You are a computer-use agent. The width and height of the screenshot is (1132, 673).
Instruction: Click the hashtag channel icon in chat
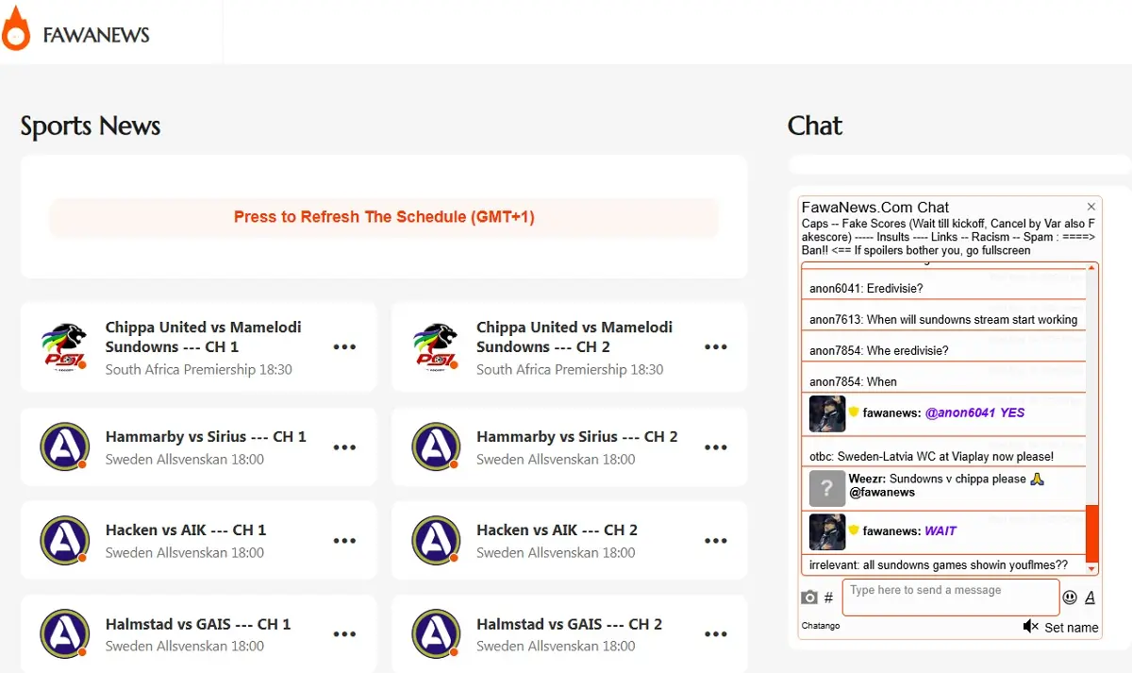click(x=828, y=597)
